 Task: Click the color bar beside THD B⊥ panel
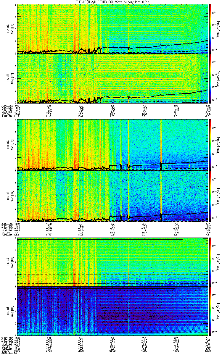pos(210,145)
